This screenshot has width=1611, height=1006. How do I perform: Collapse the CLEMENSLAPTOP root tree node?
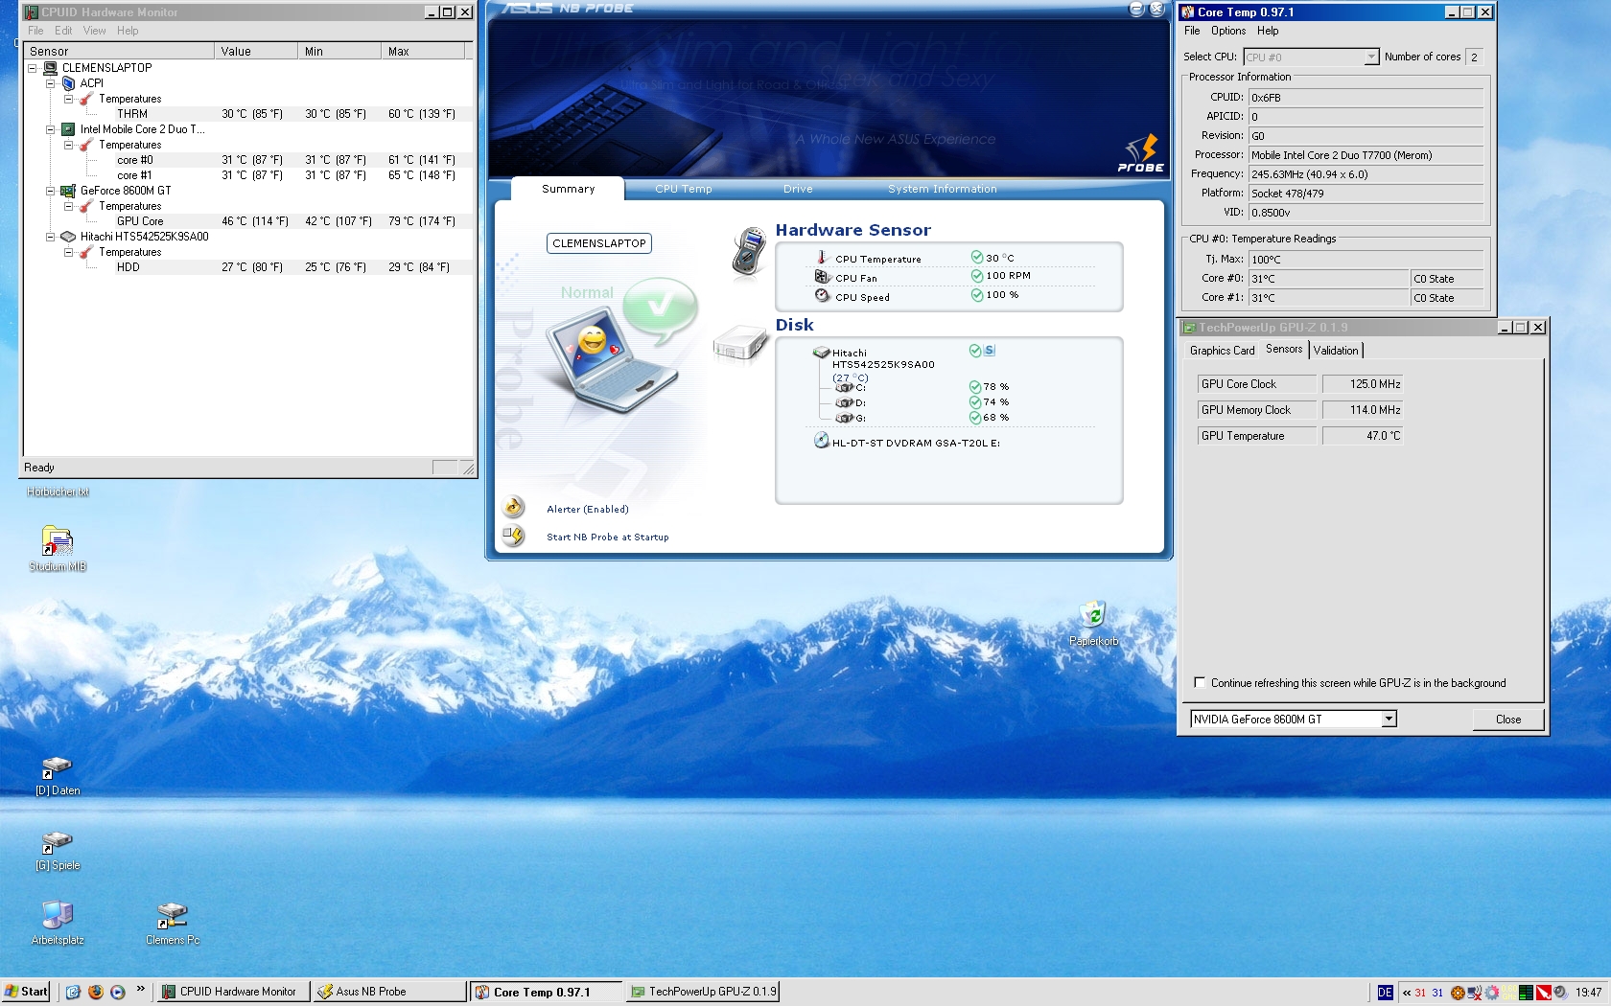pos(32,68)
